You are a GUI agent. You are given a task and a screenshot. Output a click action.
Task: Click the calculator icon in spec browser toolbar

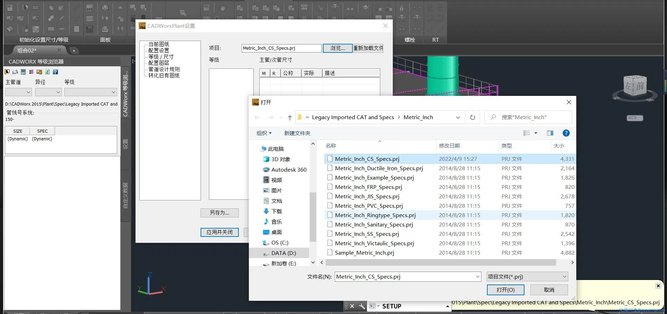click(x=23, y=72)
